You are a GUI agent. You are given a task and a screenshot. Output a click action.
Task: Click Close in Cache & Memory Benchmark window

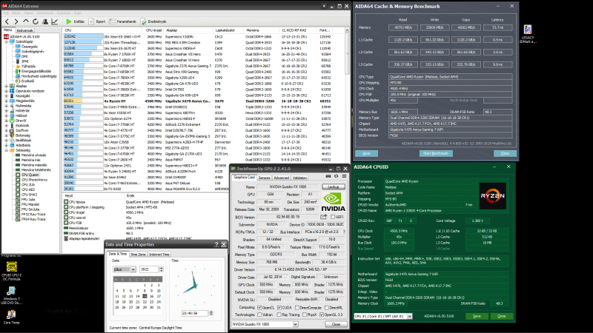[505, 153]
